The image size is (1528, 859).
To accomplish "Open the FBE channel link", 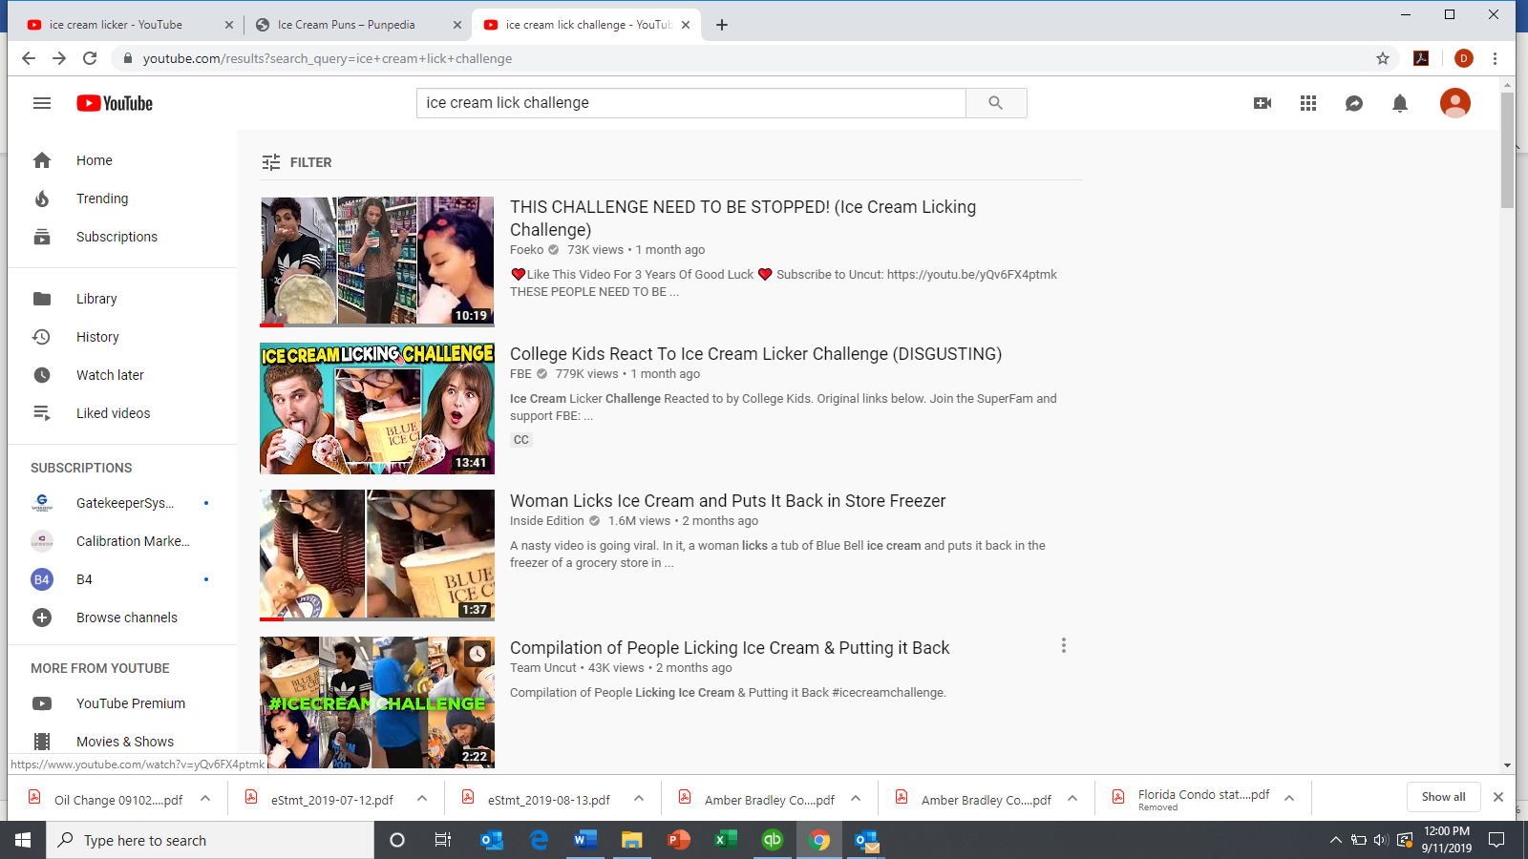I will coord(520,374).
